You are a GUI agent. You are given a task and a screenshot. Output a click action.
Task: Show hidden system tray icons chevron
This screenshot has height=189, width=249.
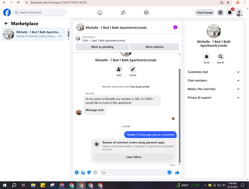205,185
